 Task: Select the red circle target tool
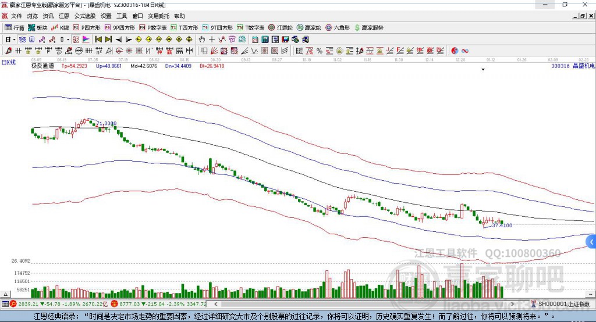pos(119,51)
